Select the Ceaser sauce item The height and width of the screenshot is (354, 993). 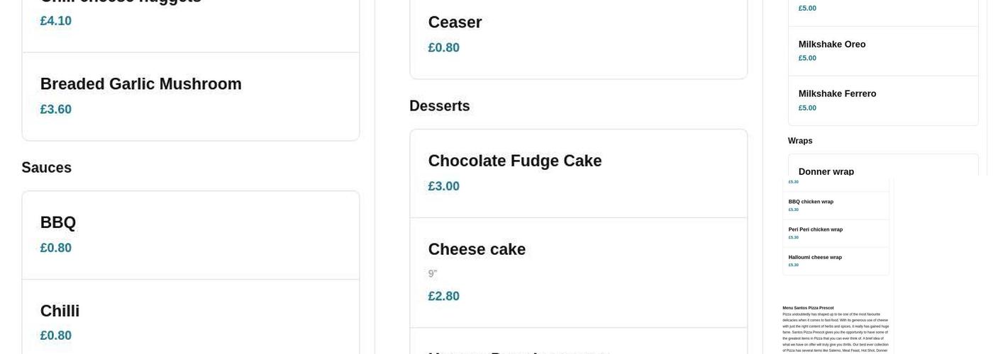455,23
